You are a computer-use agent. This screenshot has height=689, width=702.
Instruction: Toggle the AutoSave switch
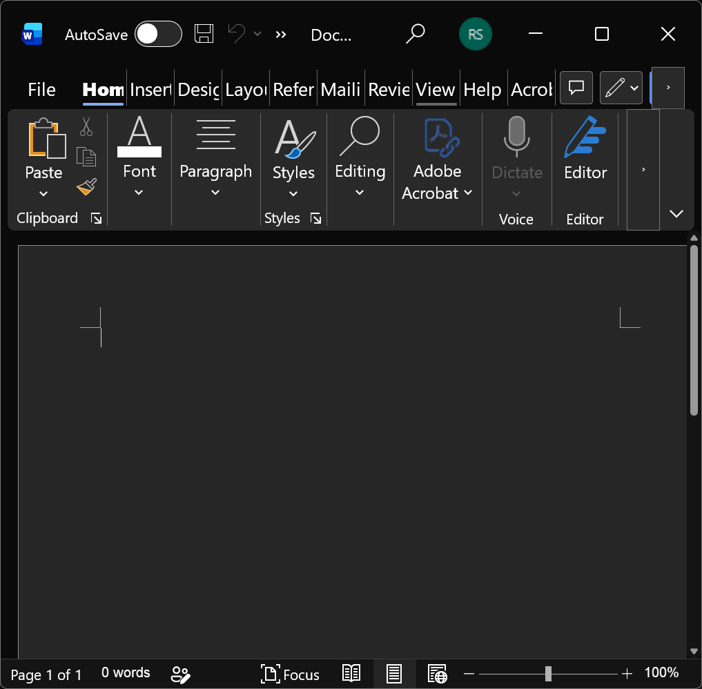click(x=158, y=34)
